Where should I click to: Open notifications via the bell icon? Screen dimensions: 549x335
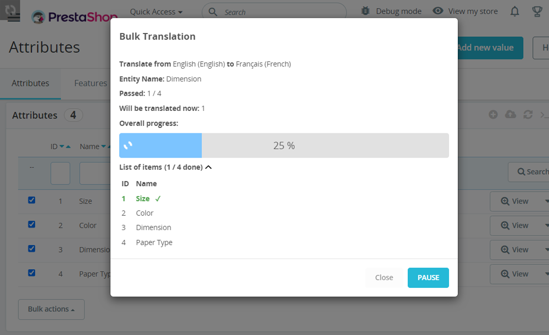coord(514,11)
